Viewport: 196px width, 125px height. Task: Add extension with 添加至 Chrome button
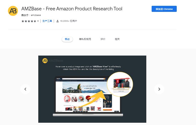tap(164, 9)
